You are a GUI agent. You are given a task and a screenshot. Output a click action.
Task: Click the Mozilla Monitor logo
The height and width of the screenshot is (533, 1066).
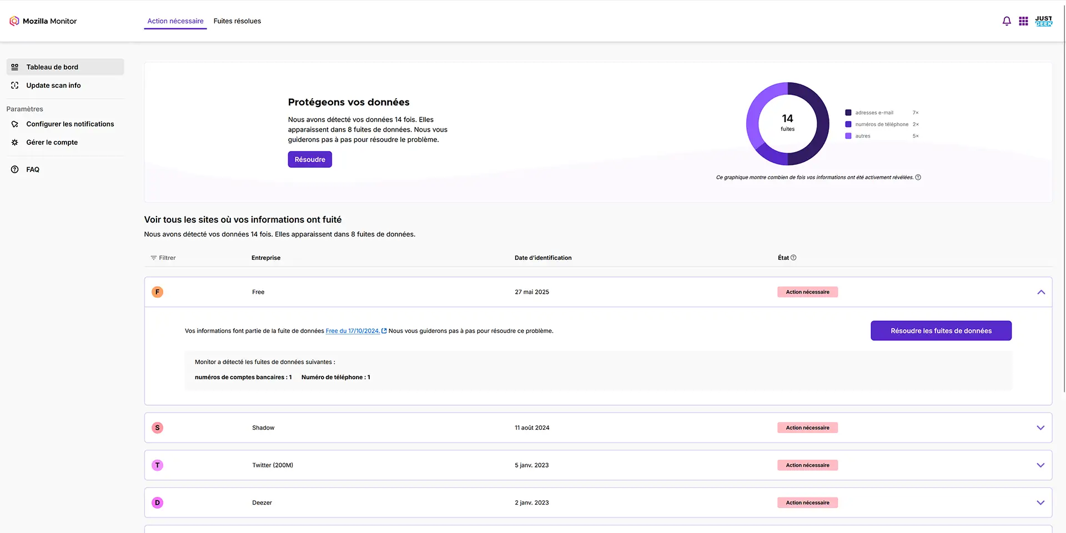coord(43,21)
